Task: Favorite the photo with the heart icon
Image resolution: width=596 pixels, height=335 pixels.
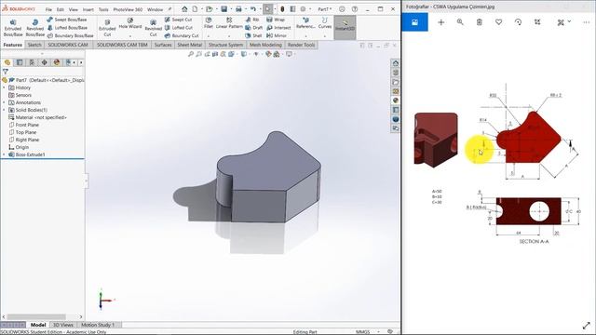Action: 499,22
